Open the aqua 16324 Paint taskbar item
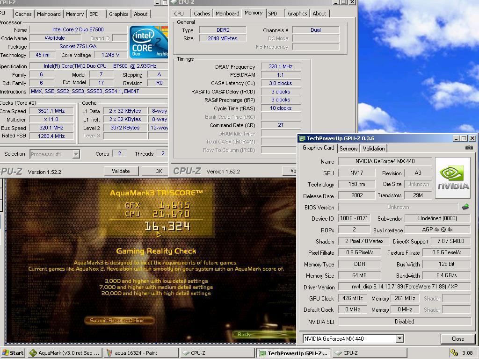The height and width of the screenshot is (359, 479). [x=141, y=353]
